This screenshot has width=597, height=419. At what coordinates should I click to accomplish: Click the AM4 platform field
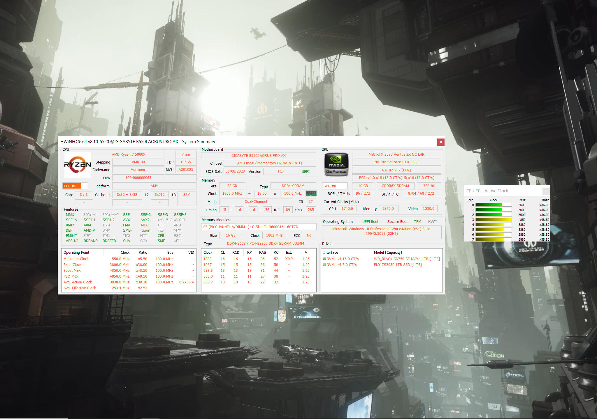click(x=154, y=186)
